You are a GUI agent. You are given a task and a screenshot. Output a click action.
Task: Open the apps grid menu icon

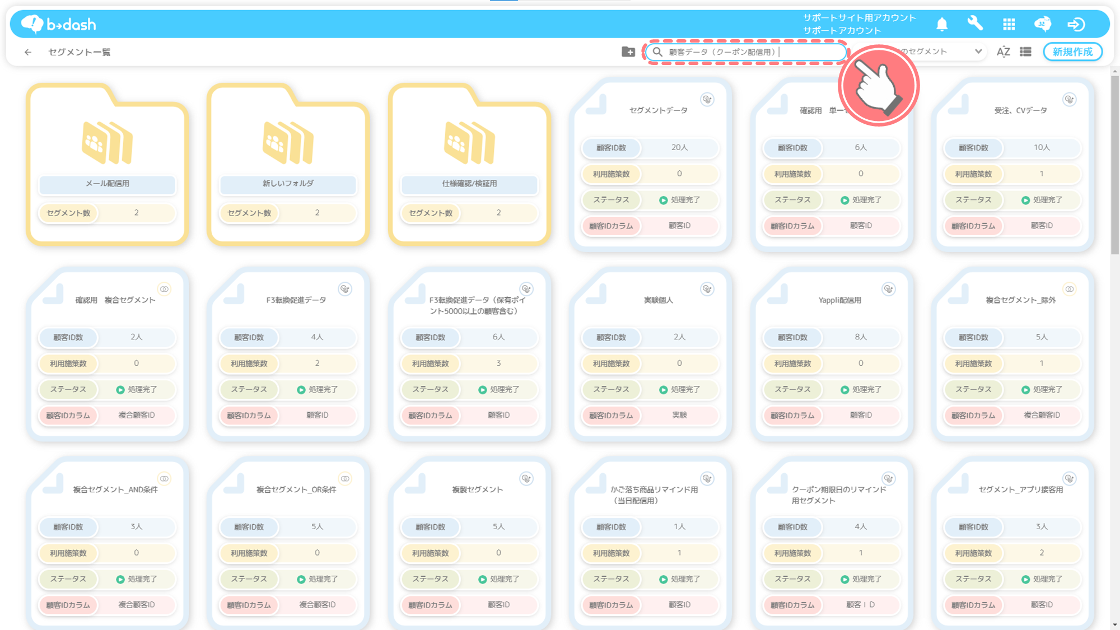[x=1009, y=24]
